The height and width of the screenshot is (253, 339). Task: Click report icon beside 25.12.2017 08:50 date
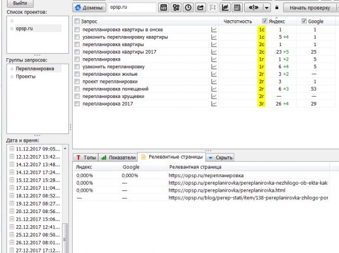(12, 235)
